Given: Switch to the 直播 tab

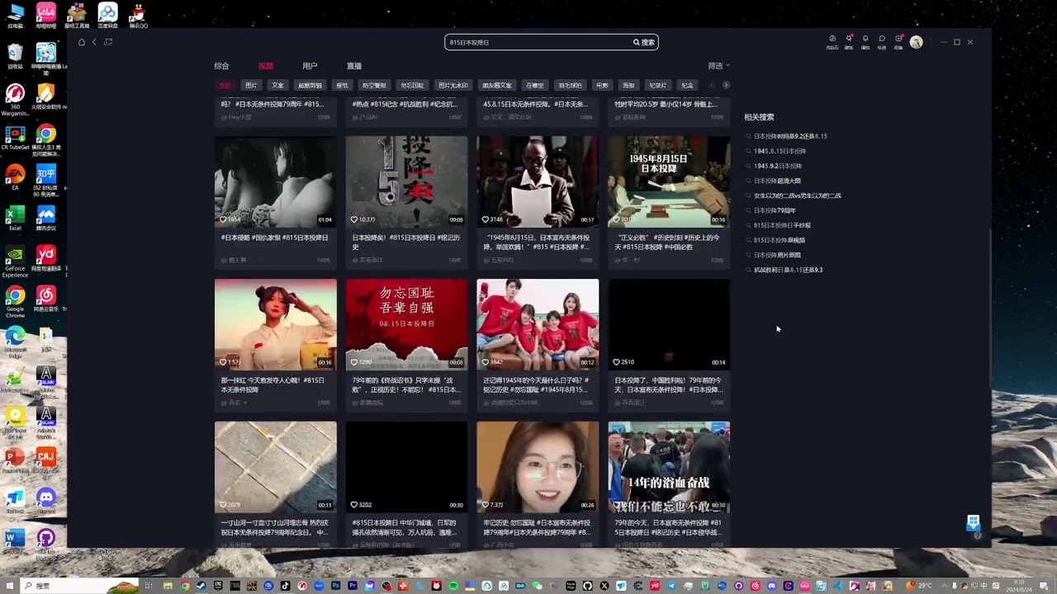Looking at the screenshot, I should coord(354,66).
